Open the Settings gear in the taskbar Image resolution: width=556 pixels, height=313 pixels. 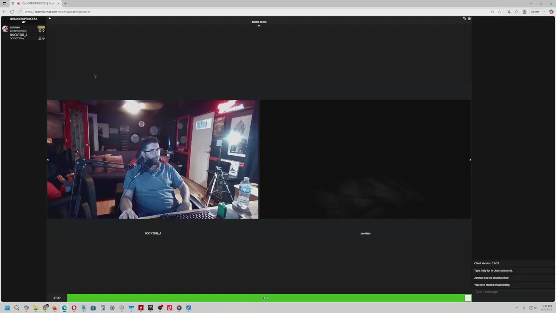pyautogui.click(x=112, y=308)
